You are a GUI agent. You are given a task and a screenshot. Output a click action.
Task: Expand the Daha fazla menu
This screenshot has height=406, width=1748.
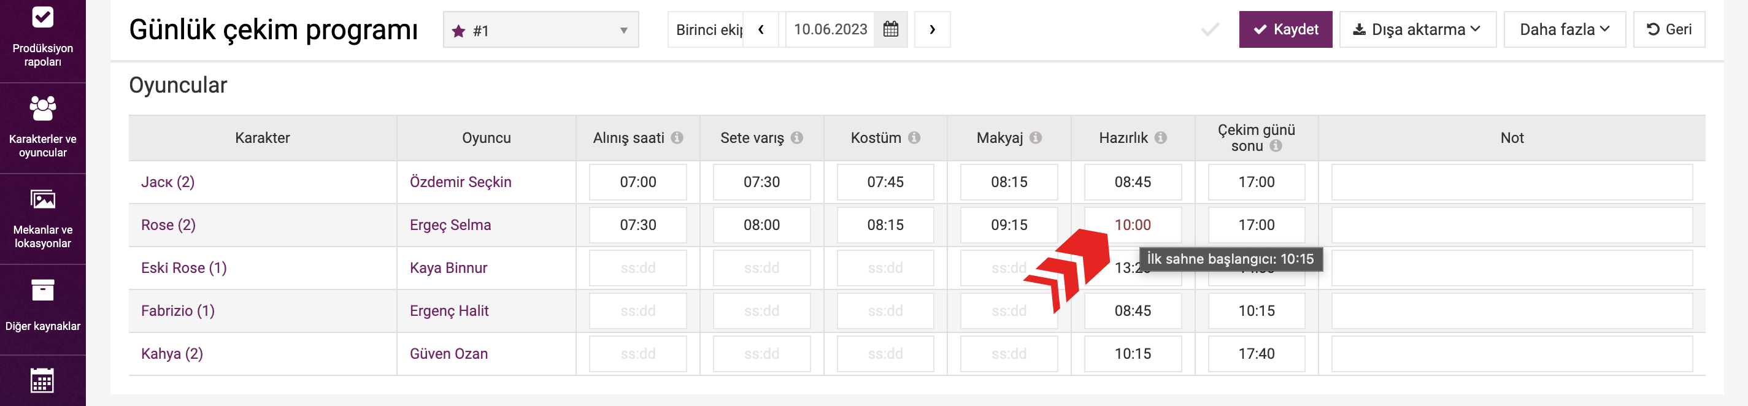point(1565,29)
